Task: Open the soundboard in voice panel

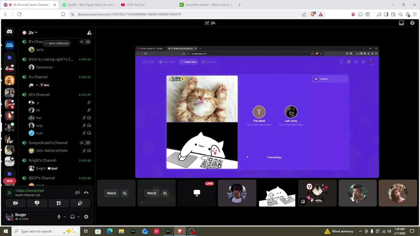Action: pyautogui.click(x=80, y=203)
